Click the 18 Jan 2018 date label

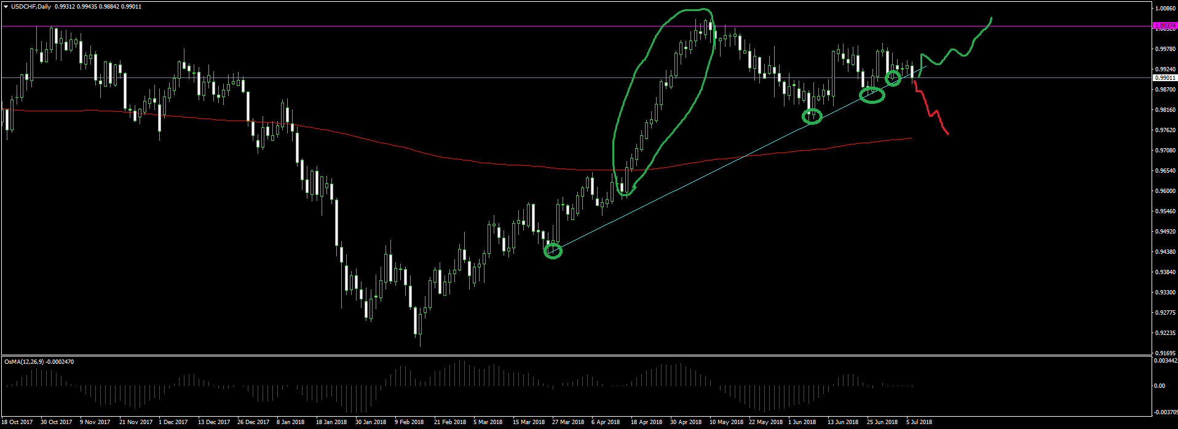(331, 422)
